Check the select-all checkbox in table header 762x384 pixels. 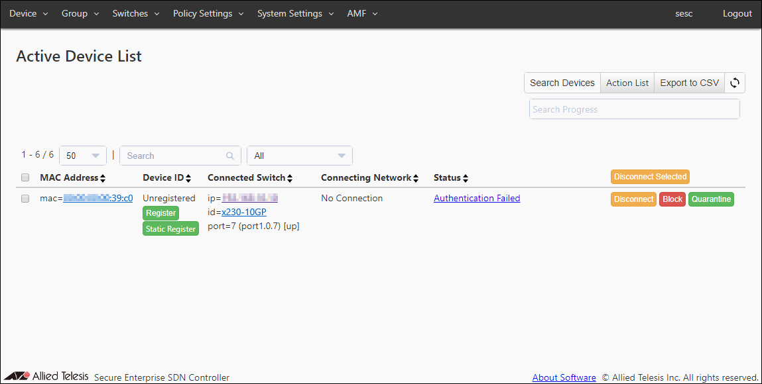point(25,177)
